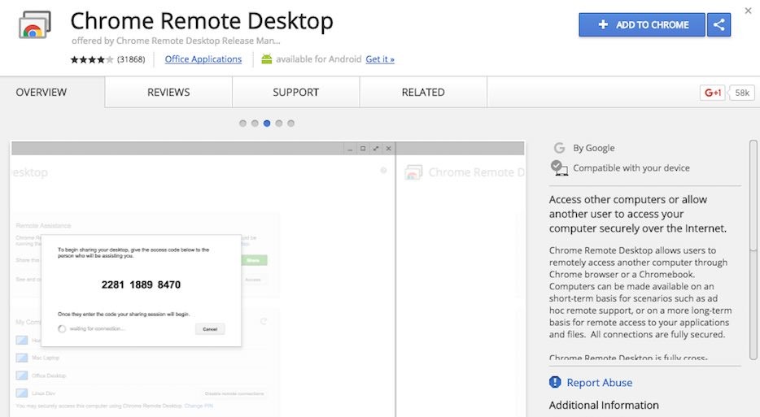
Task: Click the share icon button
Action: point(719,24)
